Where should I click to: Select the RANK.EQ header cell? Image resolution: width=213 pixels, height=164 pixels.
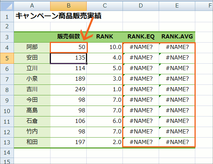pyautogui.click(x=141, y=37)
